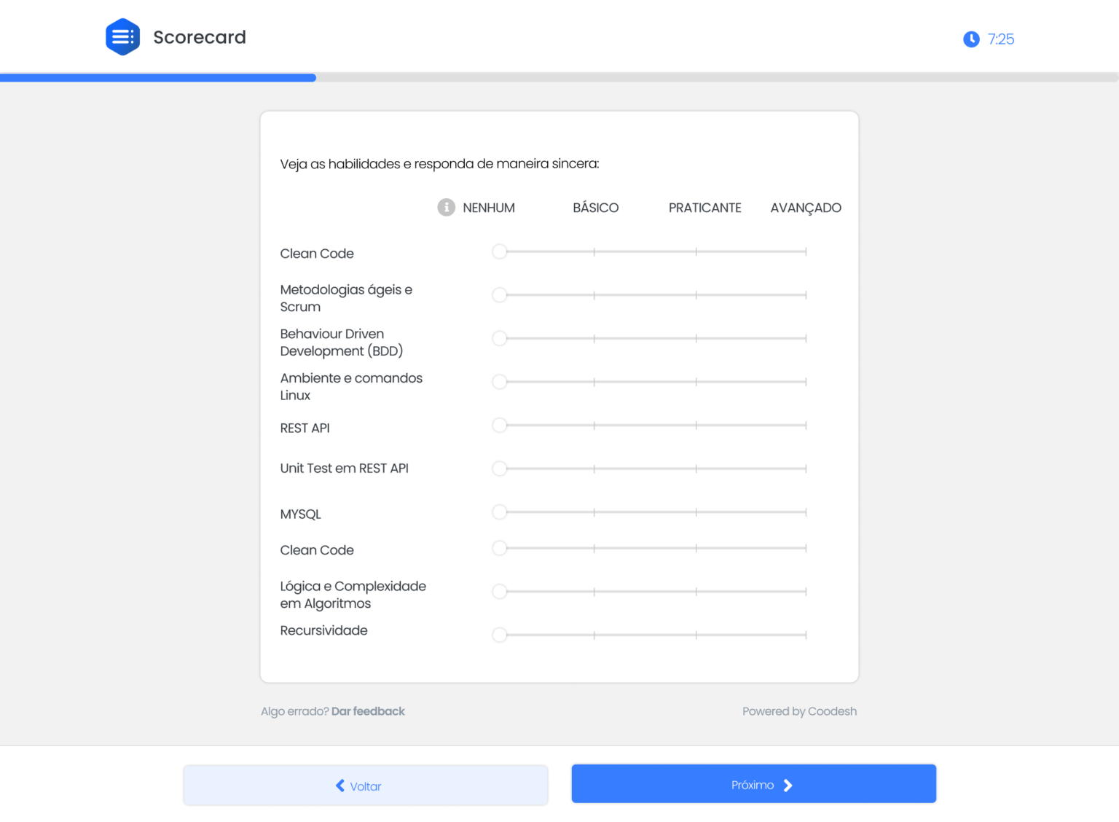Click the right chevron inside Próximo button

pyautogui.click(x=788, y=785)
